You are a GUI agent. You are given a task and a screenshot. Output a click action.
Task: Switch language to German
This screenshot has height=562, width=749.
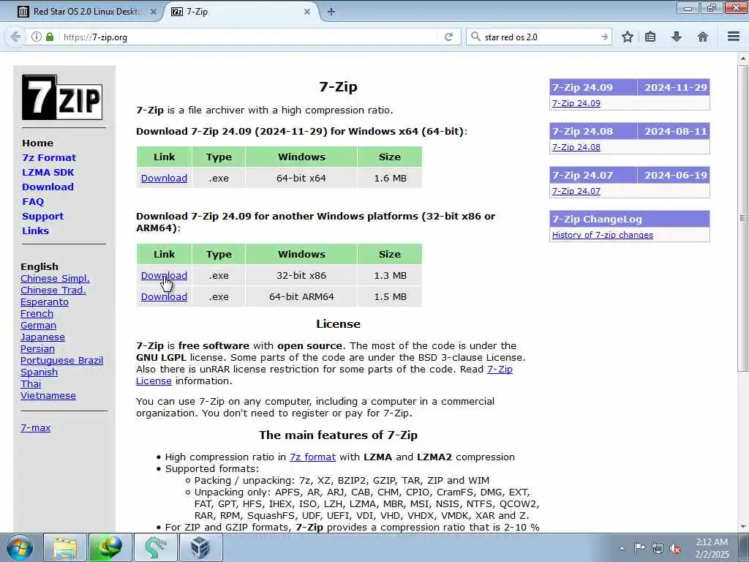coord(38,326)
